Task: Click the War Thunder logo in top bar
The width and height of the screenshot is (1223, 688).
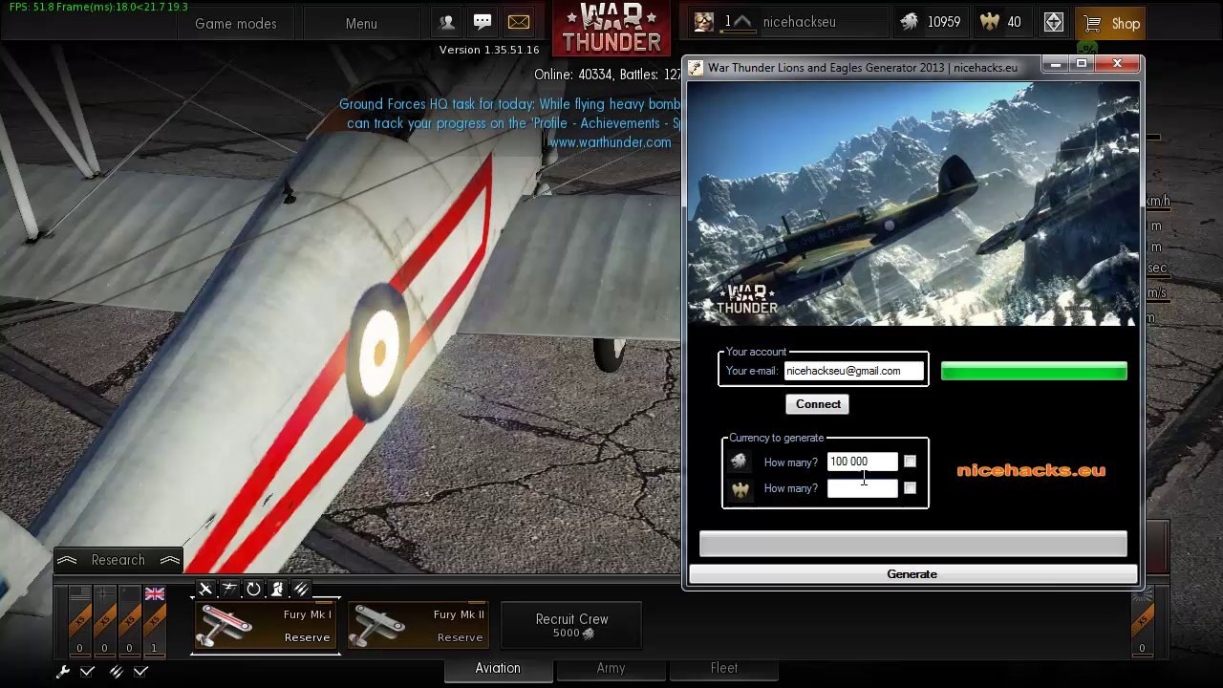Action: pyautogui.click(x=611, y=28)
